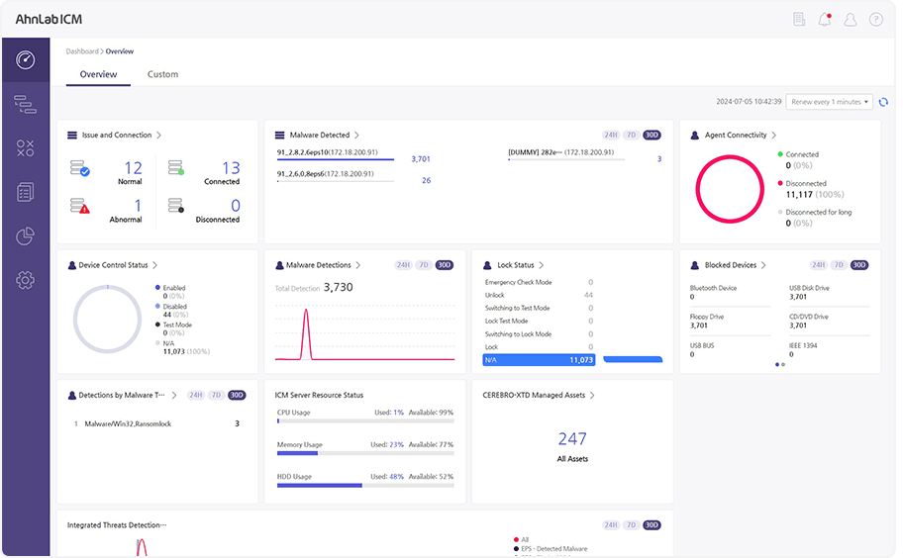Click the Dashboard breadcrumb link
Viewport: 903px width, 558px height.
coord(82,51)
